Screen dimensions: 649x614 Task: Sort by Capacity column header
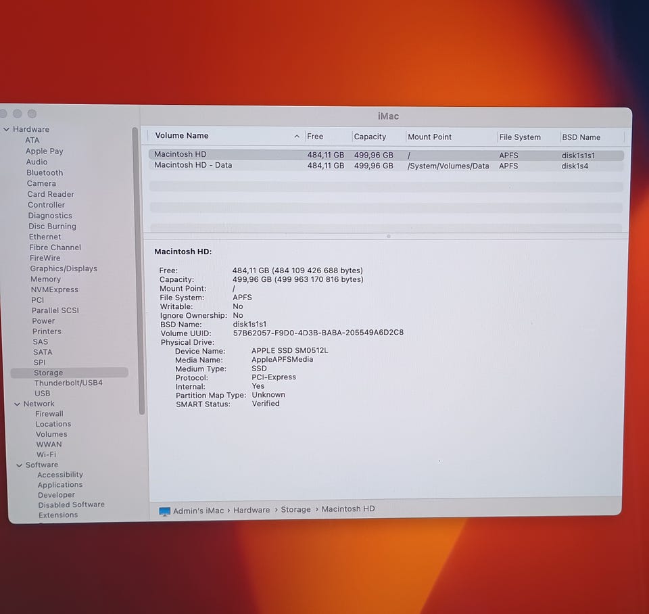coord(370,137)
